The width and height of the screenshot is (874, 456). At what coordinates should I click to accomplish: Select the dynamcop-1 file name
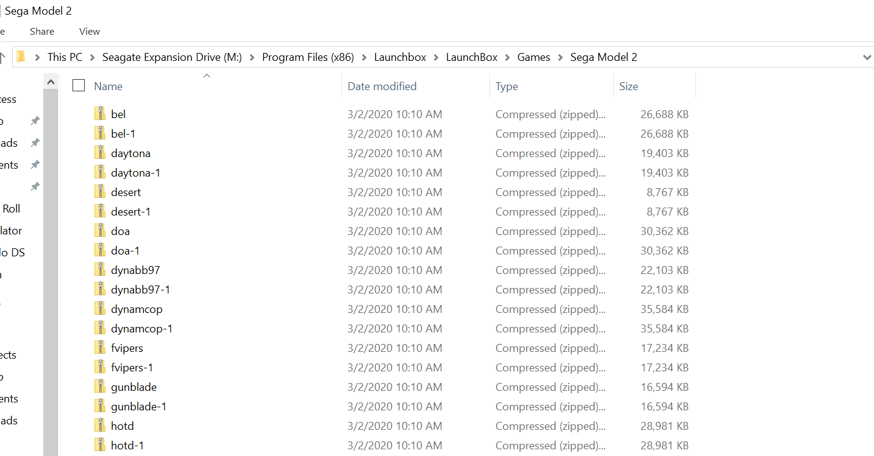click(x=141, y=329)
